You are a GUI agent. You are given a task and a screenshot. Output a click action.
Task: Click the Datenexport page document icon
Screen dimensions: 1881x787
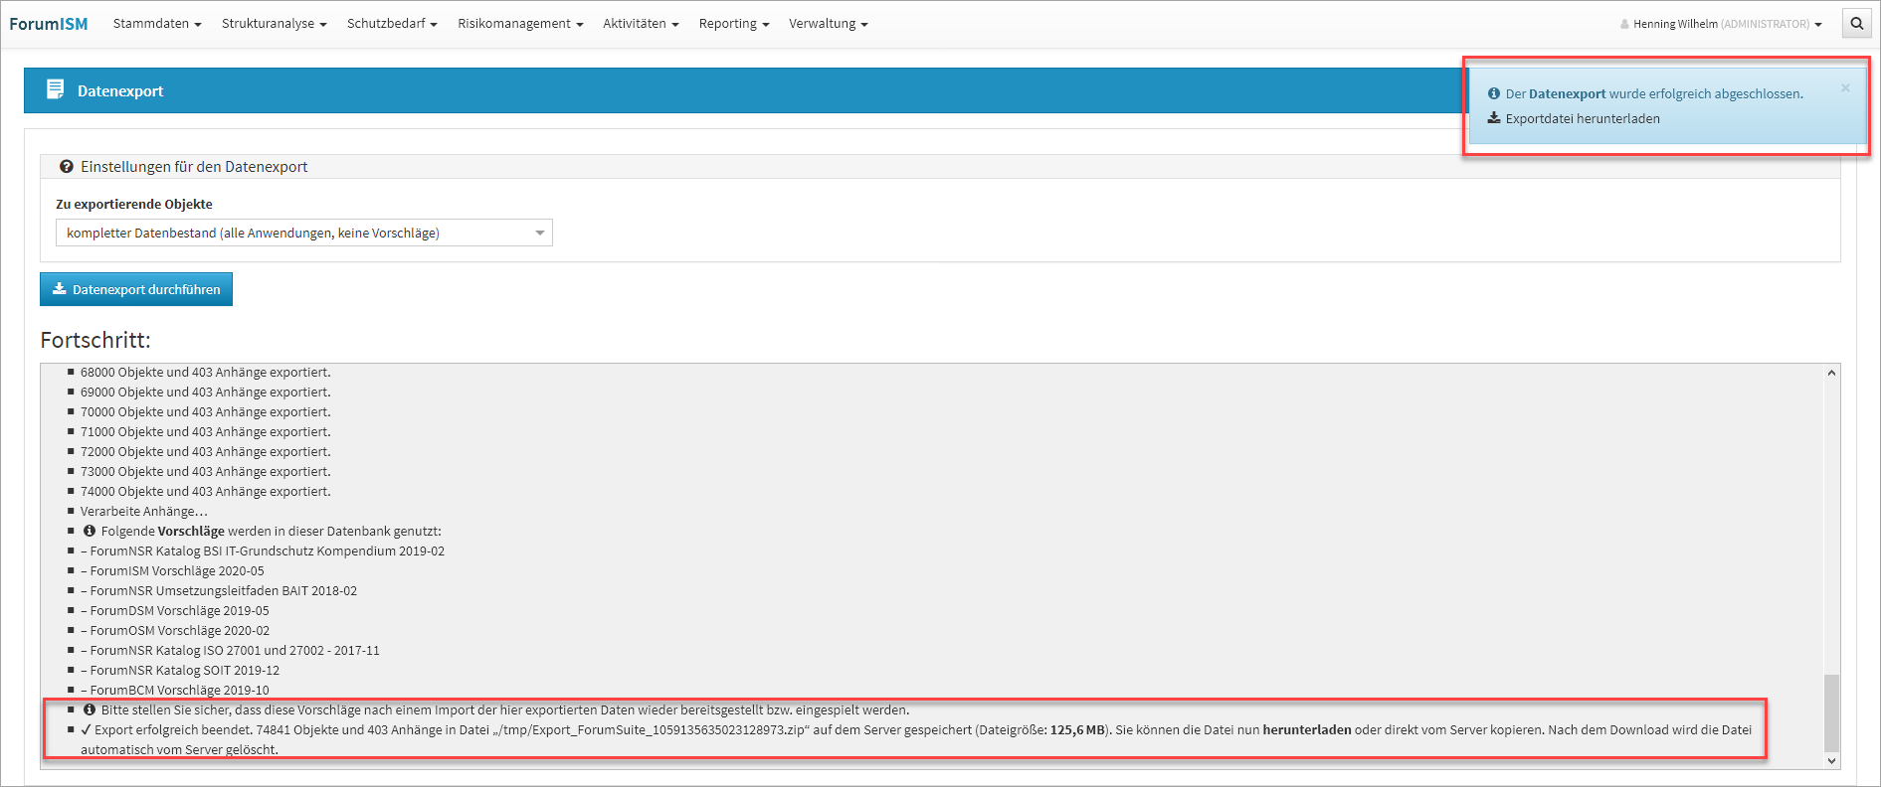(x=56, y=90)
